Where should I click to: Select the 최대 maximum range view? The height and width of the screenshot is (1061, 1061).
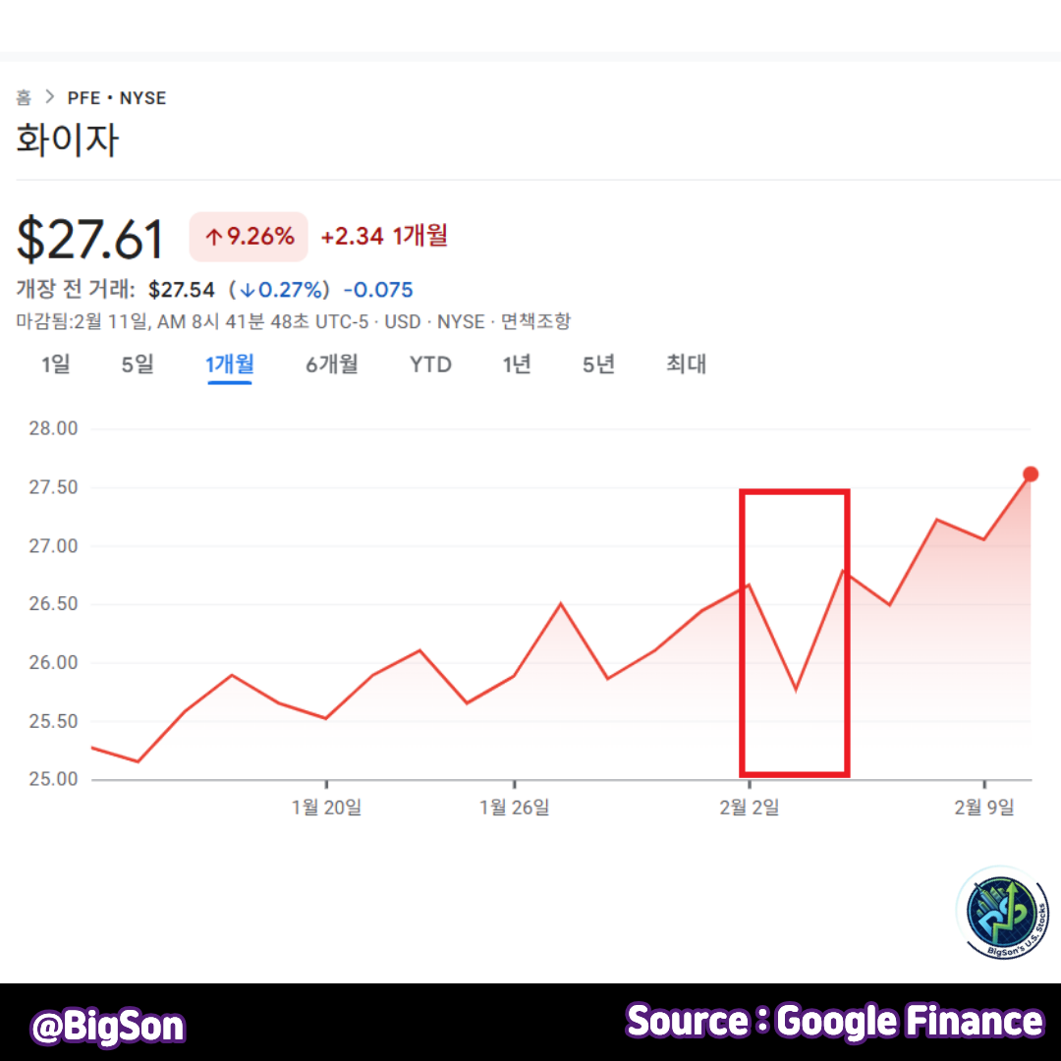click(685, 364)
